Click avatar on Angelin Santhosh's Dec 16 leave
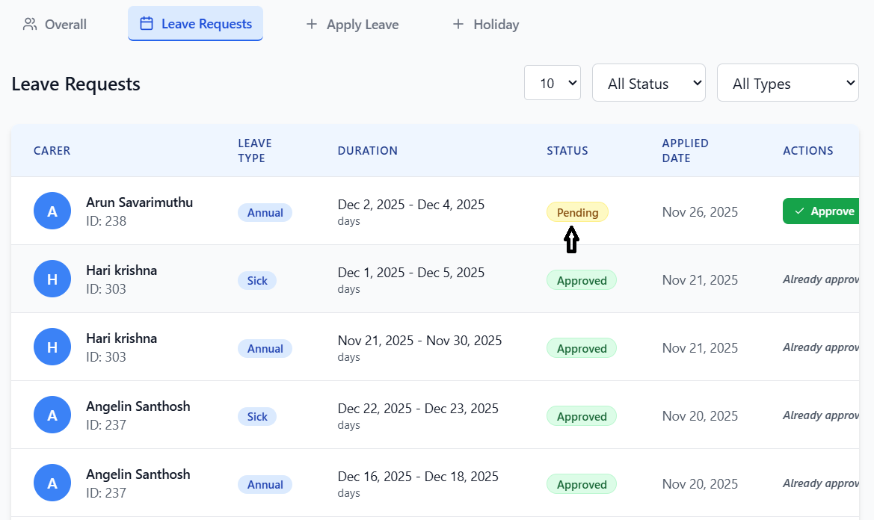Image resolution: width=874 pixels, height=520 pixels. coord(52,483)
